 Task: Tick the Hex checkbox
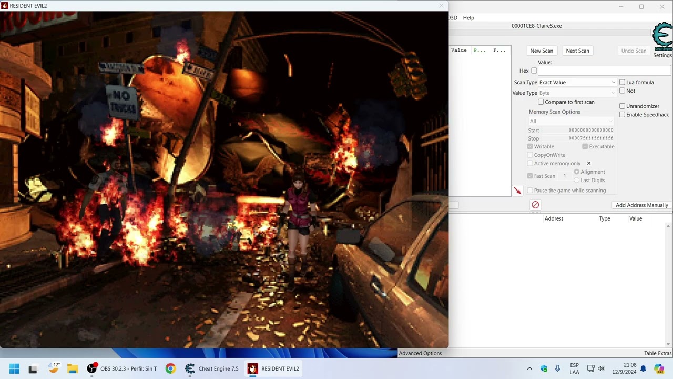pyautogui.click(x=534, y=71)
